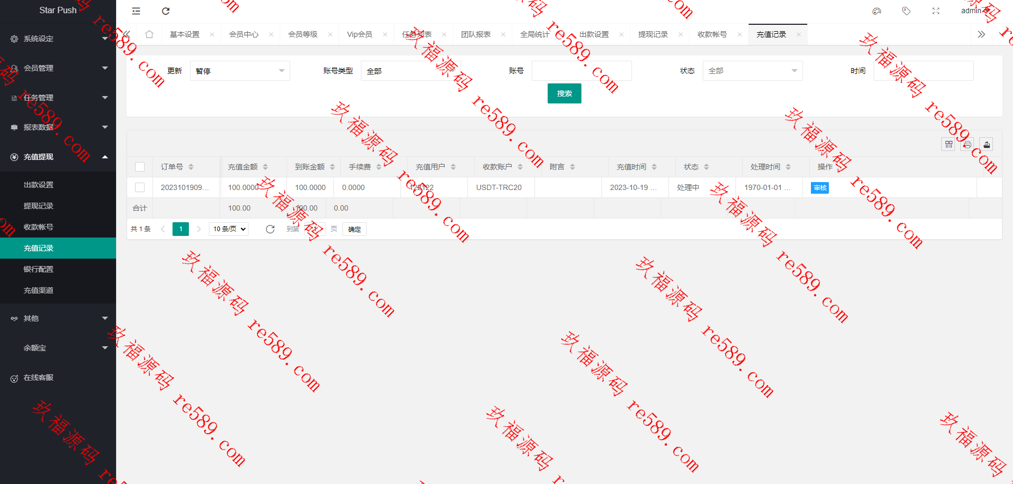
Task: Click the blue 审核 button
Action: [x=820, y=188]
